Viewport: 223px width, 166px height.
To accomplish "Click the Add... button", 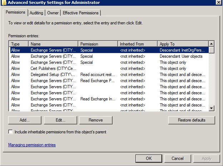I will [x=25, y=120].
